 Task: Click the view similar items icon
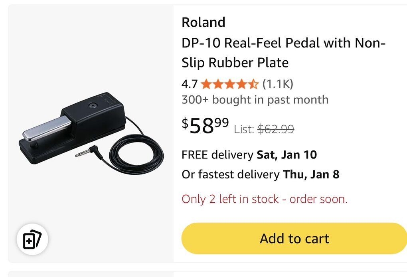pyautogui.click(x=32, y=240)
